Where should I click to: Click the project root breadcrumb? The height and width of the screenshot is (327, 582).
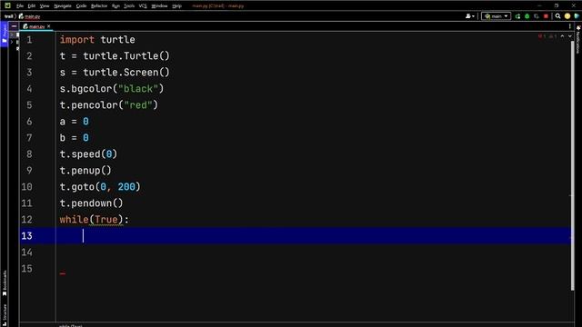coord(8,16)
